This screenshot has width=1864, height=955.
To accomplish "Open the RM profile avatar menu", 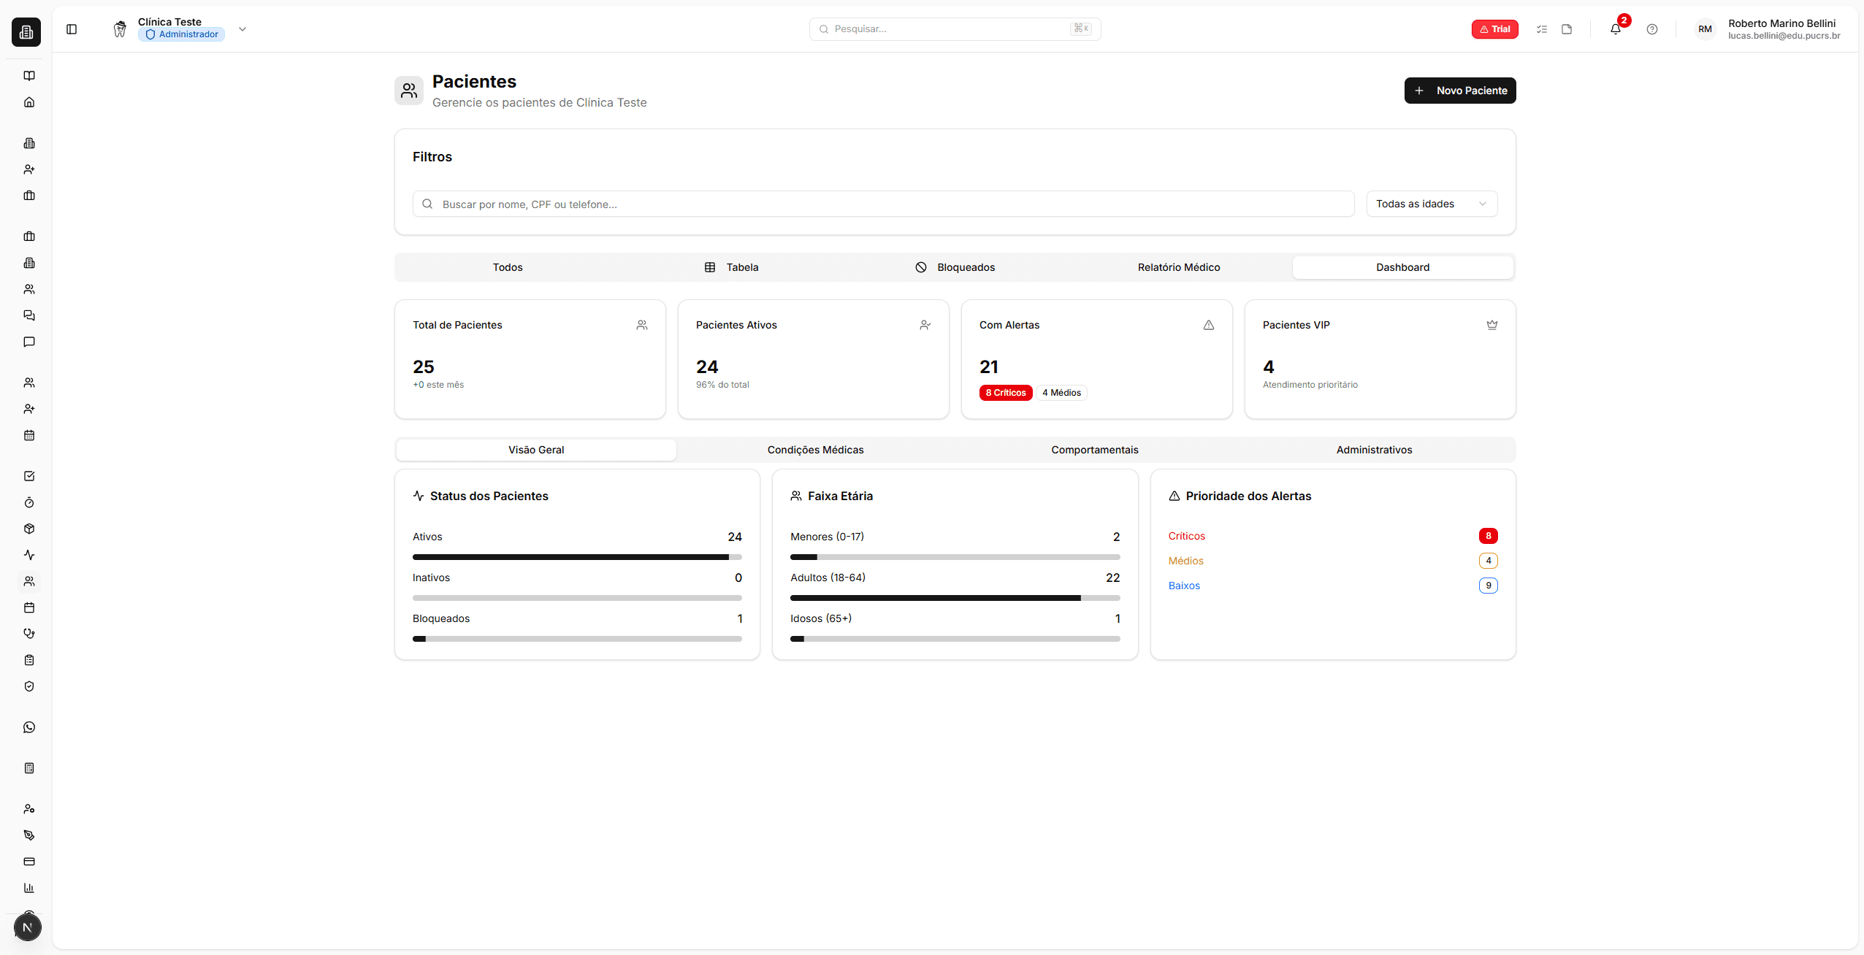I will 1705,29.
